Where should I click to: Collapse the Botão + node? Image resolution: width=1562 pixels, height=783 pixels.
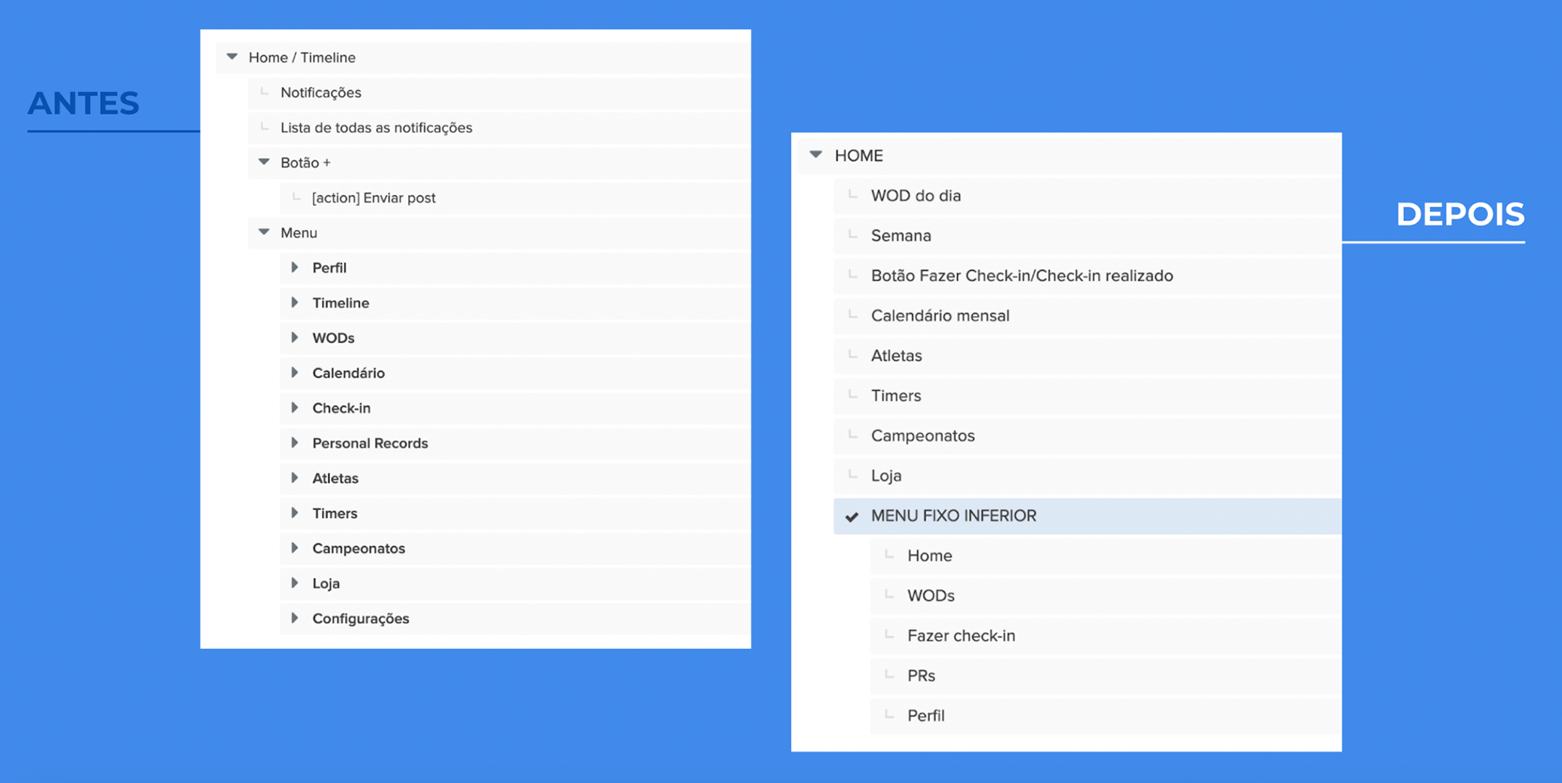coord(264,162)
